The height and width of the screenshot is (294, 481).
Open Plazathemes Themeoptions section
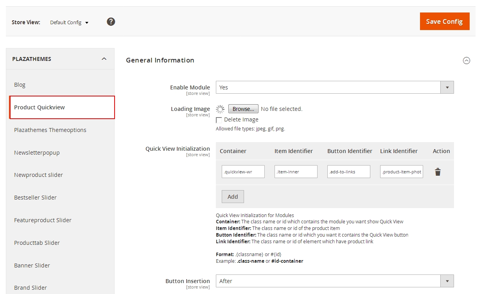50,130
